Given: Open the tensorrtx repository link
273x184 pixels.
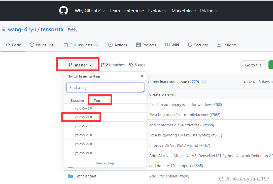Looking at the screenshot, I should pos(52,29).
